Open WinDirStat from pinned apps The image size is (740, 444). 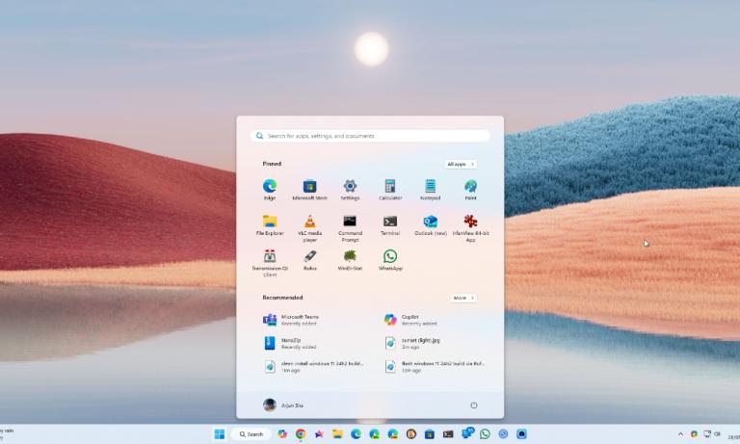click(x=350, y=257)
